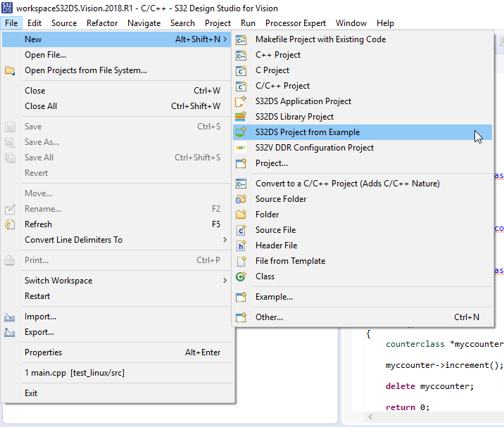Select File from Template entry

click(x=363, y=261)
